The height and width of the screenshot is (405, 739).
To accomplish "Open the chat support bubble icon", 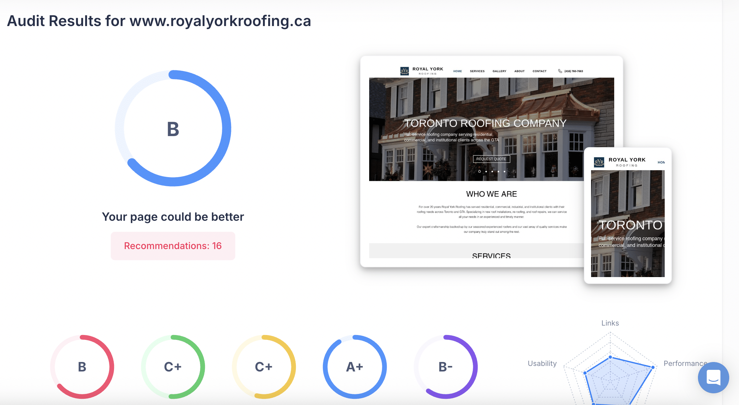I will point(713,378).
